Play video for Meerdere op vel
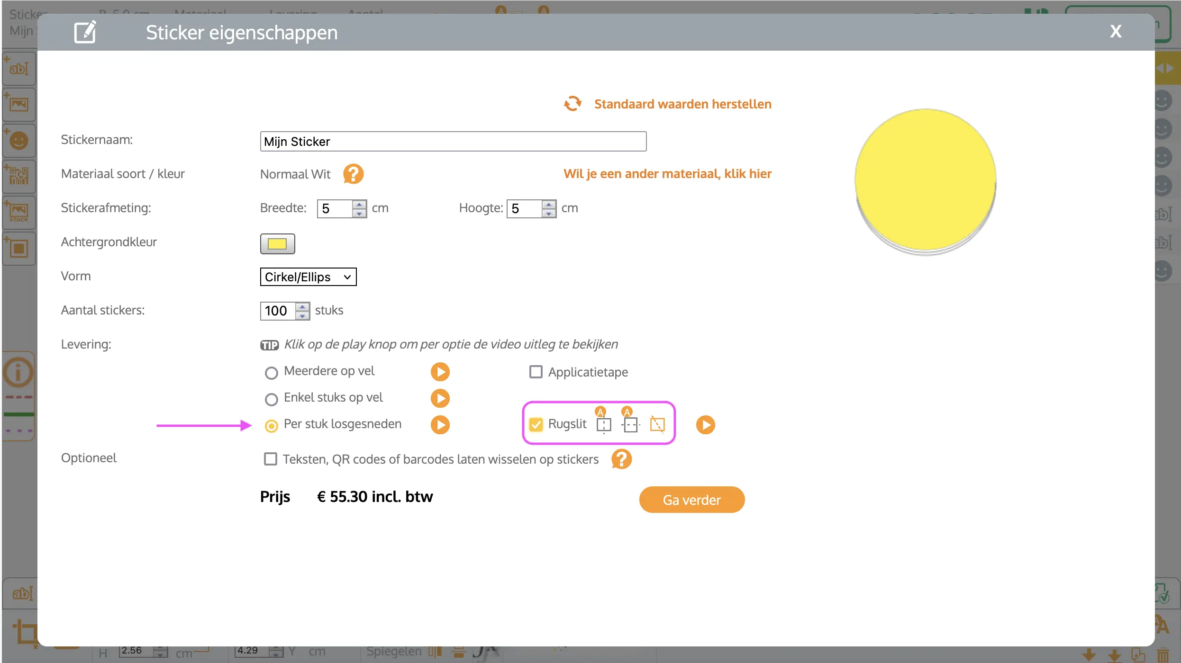The width and height of the screenshot is (1181, 663). (x=440, y=372)
